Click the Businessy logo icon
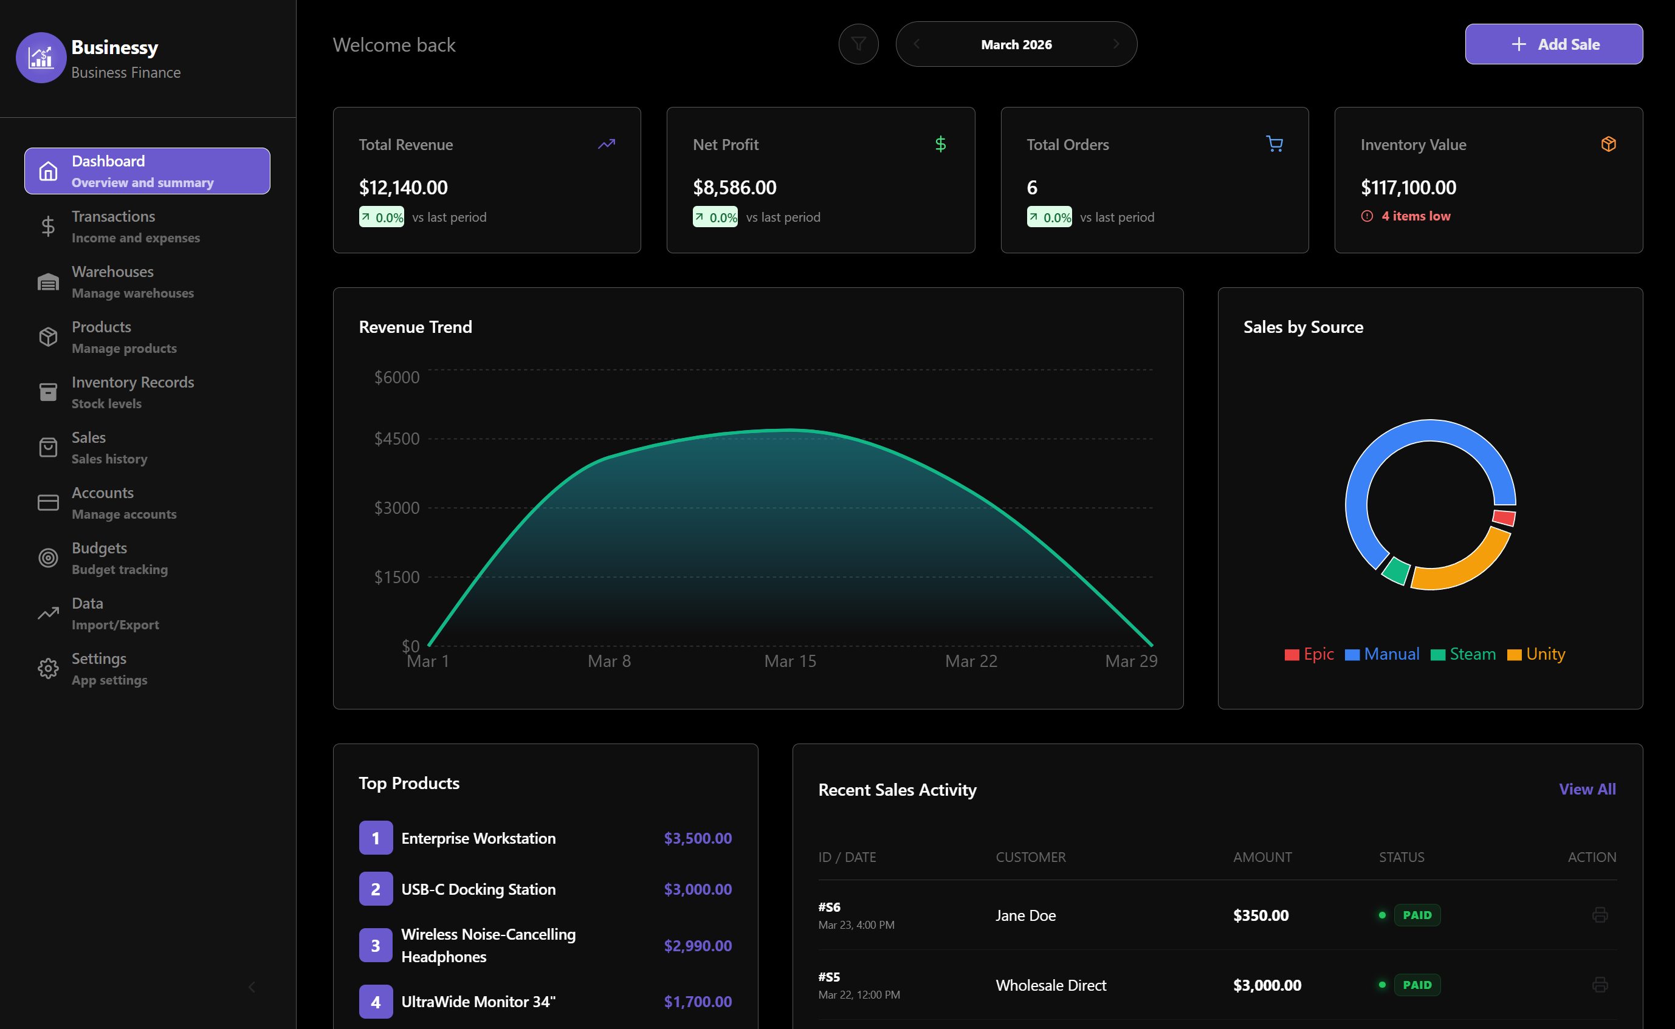1675x1029 pixels. [x=41, y=58]
